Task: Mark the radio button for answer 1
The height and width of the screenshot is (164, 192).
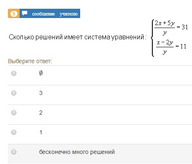Action: click(x=14, y=132)
